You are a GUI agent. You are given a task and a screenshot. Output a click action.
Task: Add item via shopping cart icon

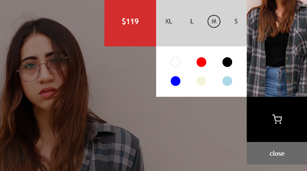[x=277, y=119]
